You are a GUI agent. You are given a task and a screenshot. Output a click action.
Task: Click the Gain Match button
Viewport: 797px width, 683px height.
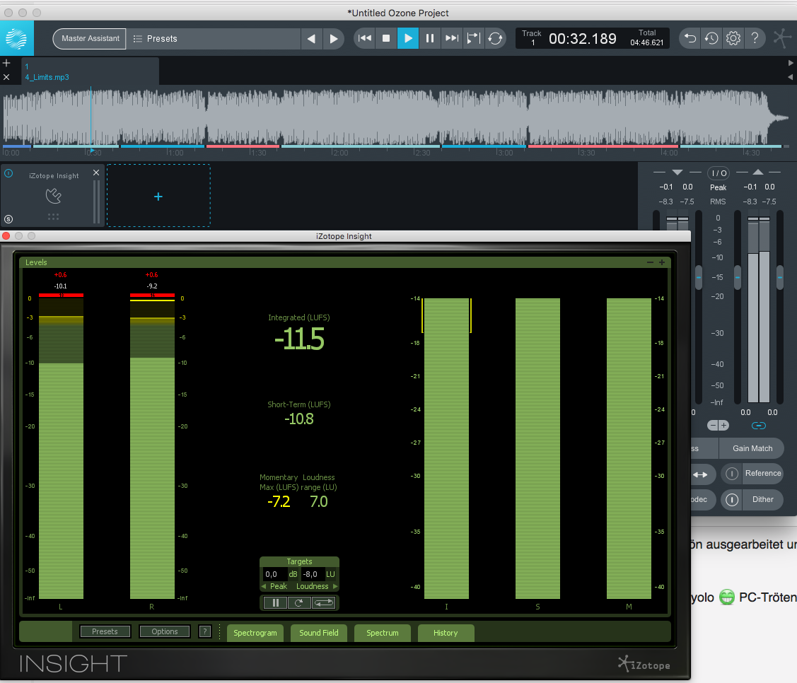[752, 448]
